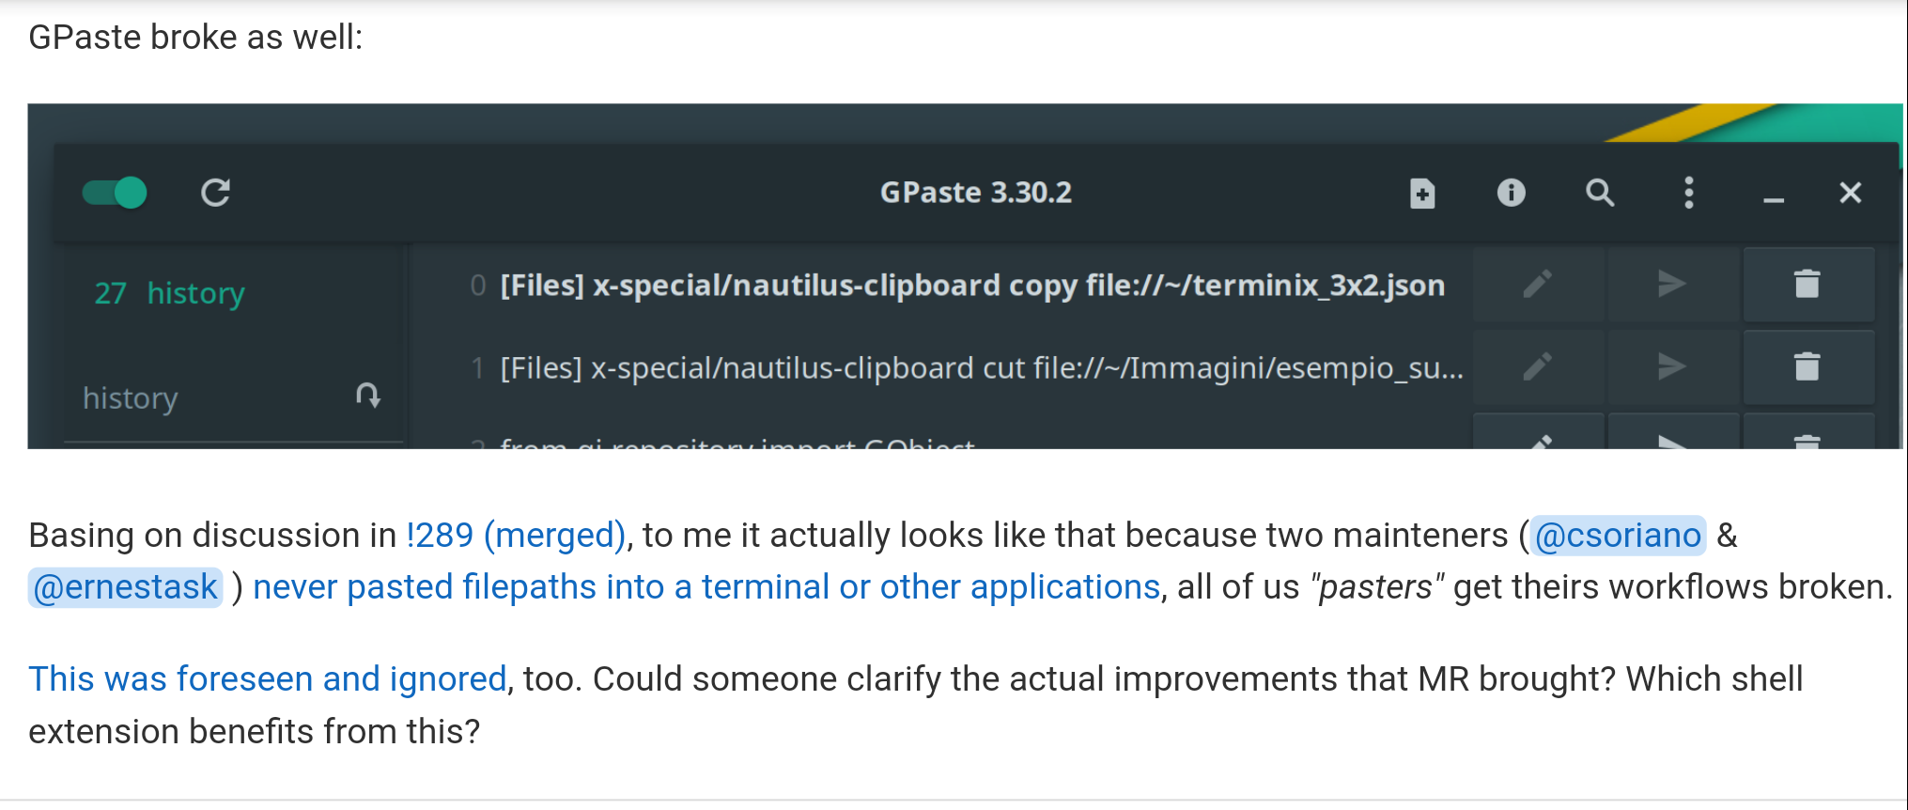Click the switch-history arrow icon beside history

(368, 396)
